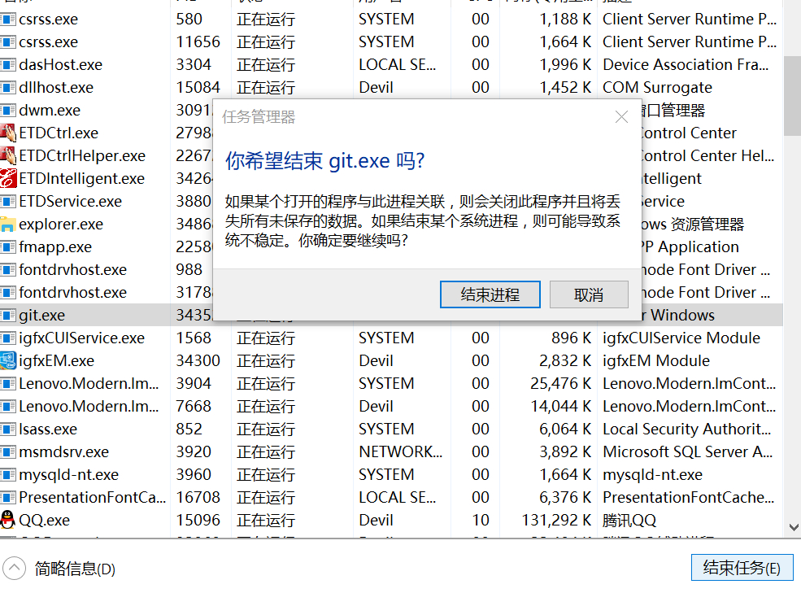Click the igfxEM Module description

656,361
